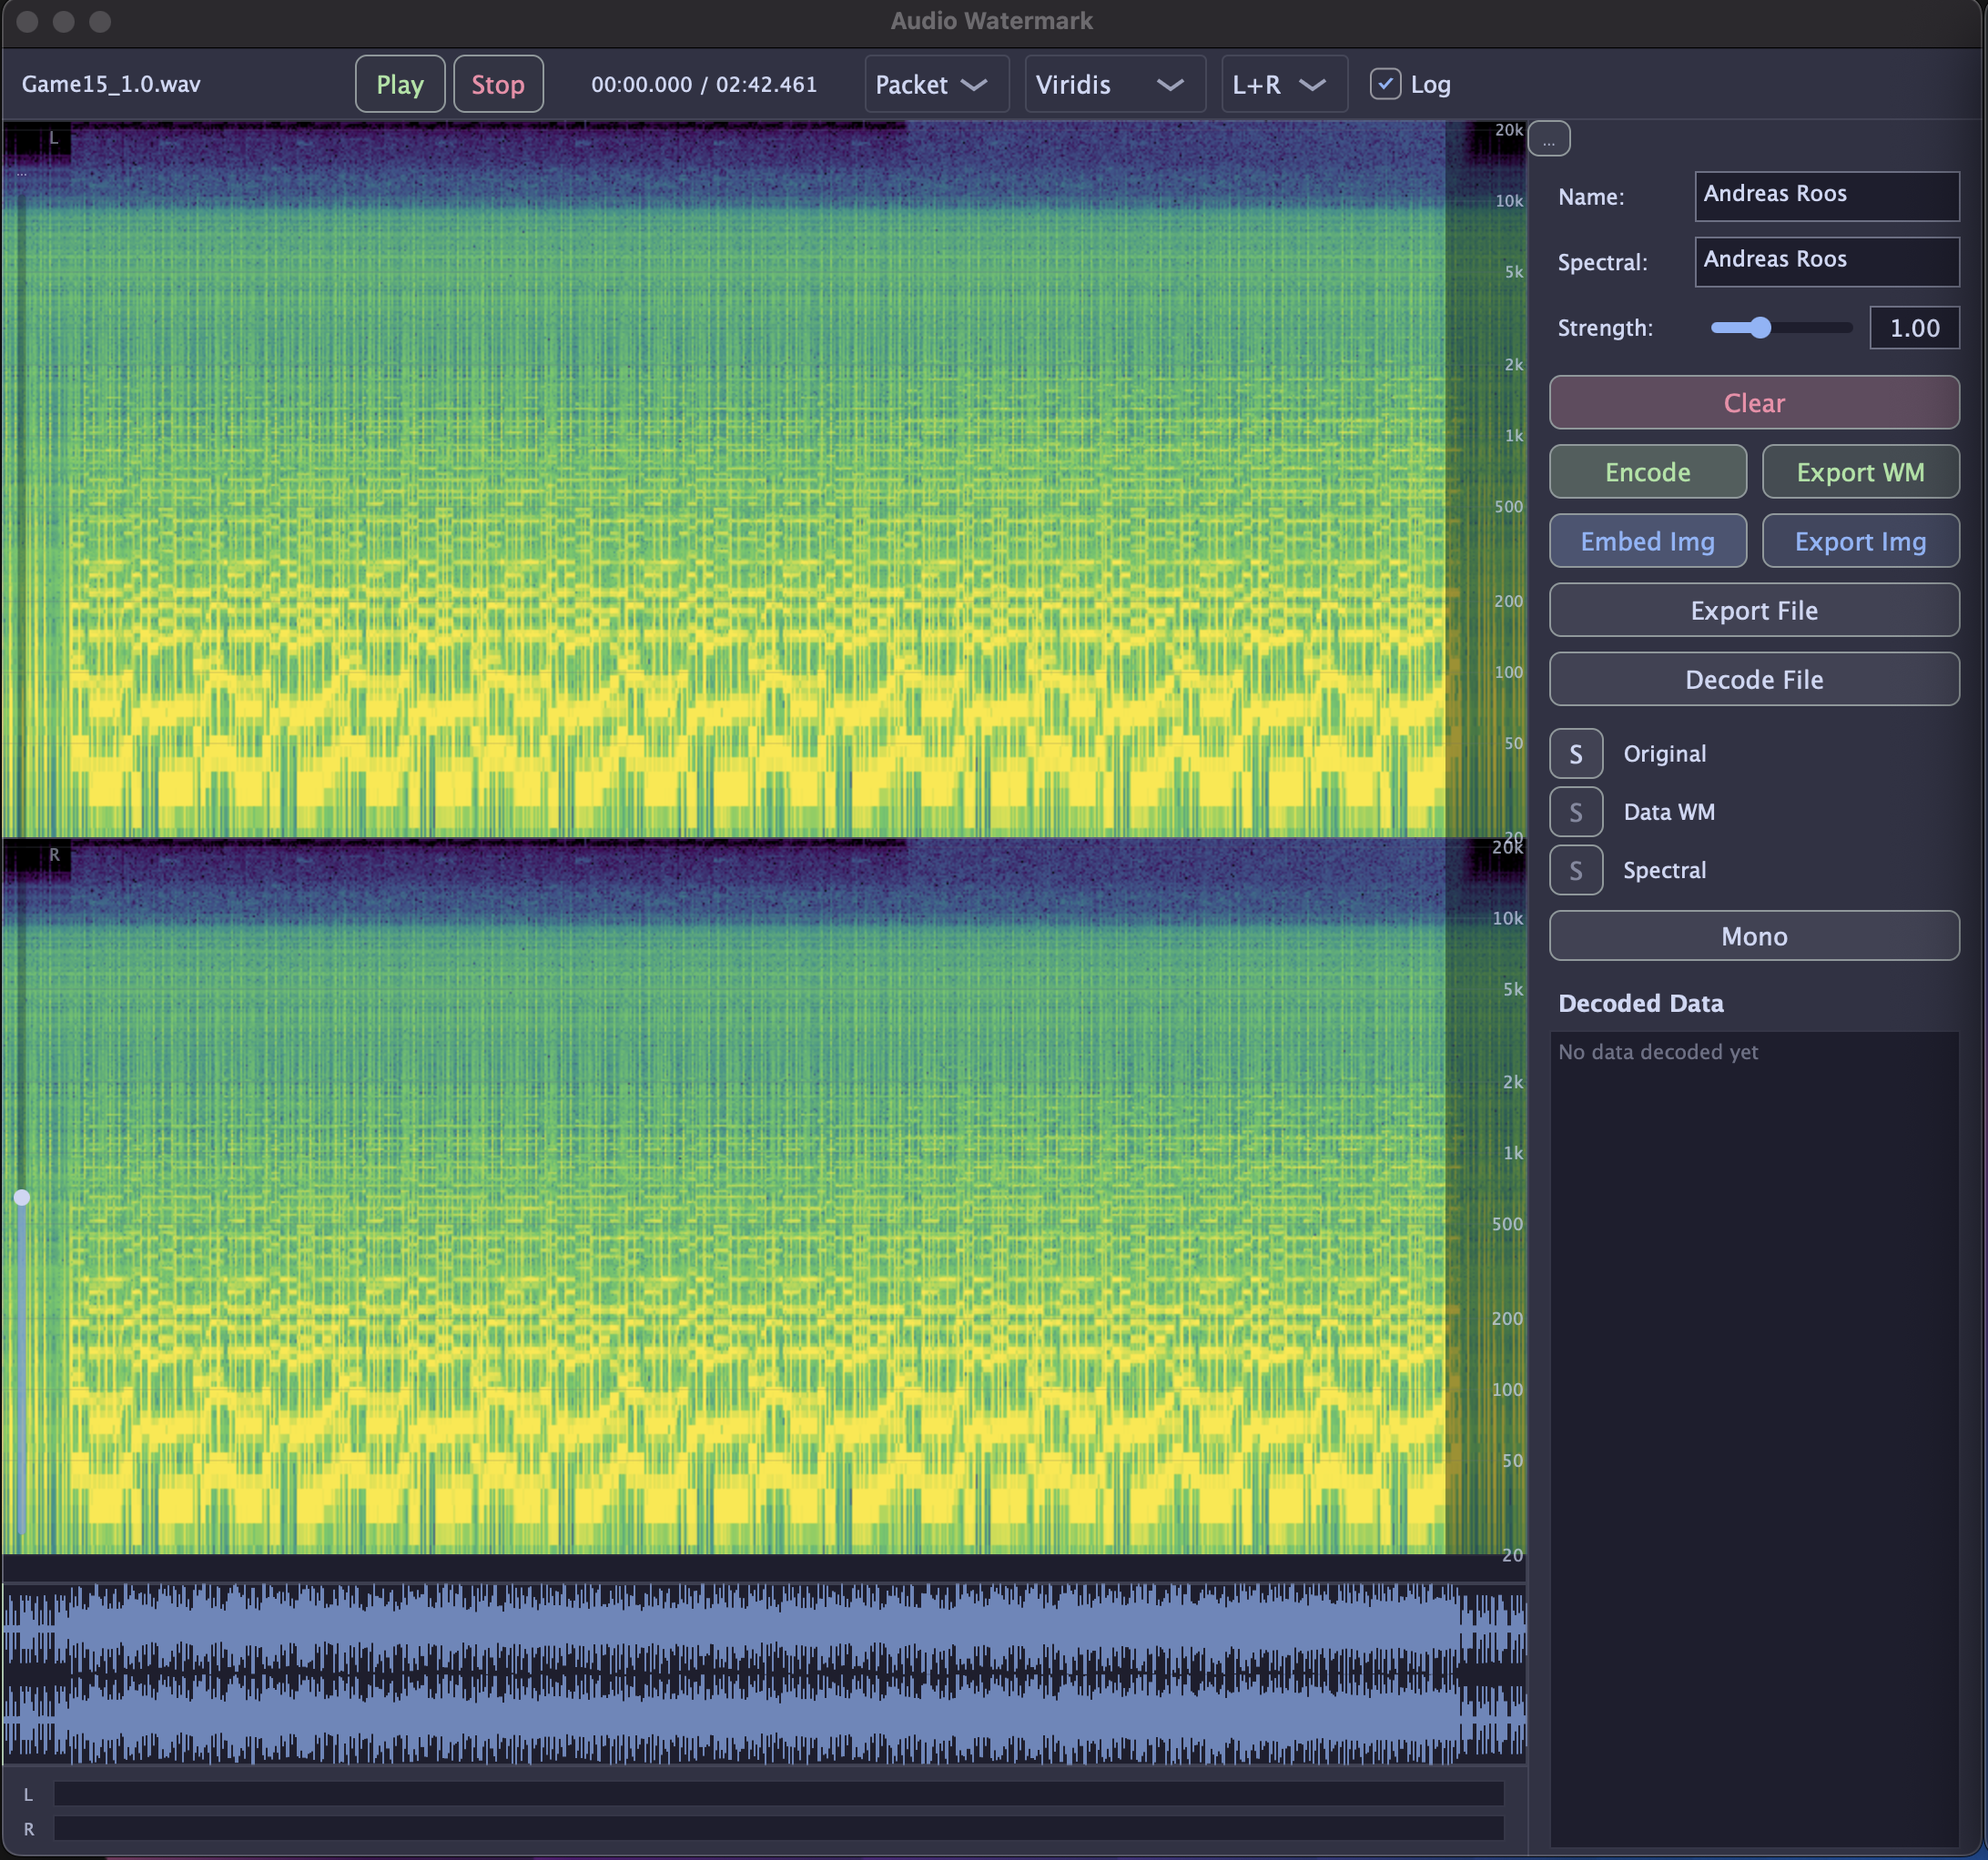The height and width of the screenshot is (1860, 1988).
Task: Encode the watermark into the audio
Action: pyautogui.click(x=1647, y=470)
